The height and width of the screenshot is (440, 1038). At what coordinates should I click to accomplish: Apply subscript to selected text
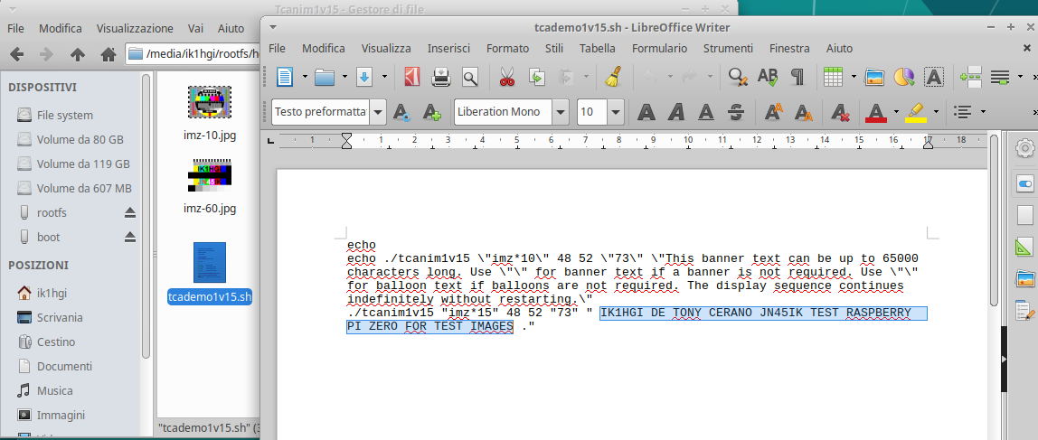tap(803, 112)
